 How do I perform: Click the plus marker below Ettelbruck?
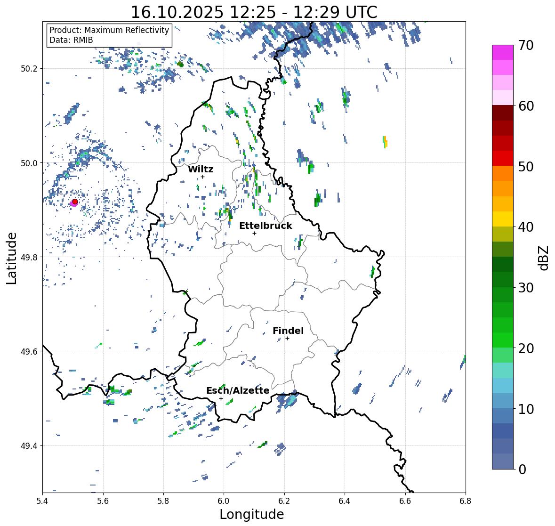(254, 233)
